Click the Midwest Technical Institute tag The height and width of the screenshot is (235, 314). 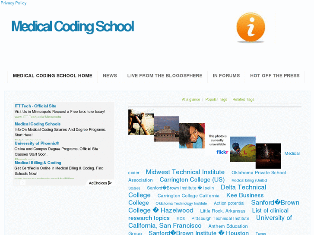185,172
